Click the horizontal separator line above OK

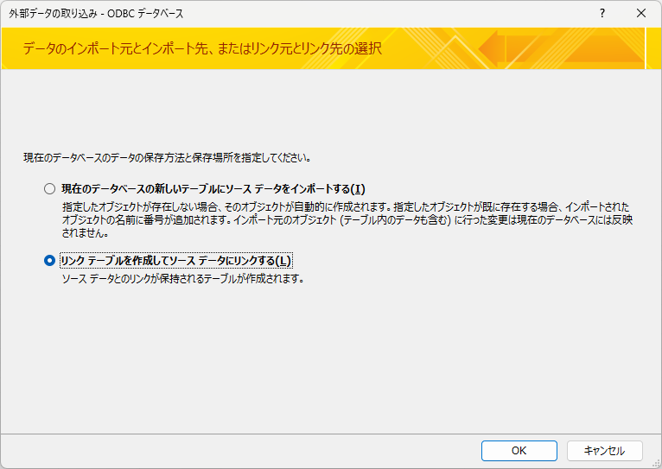point(331,433)
